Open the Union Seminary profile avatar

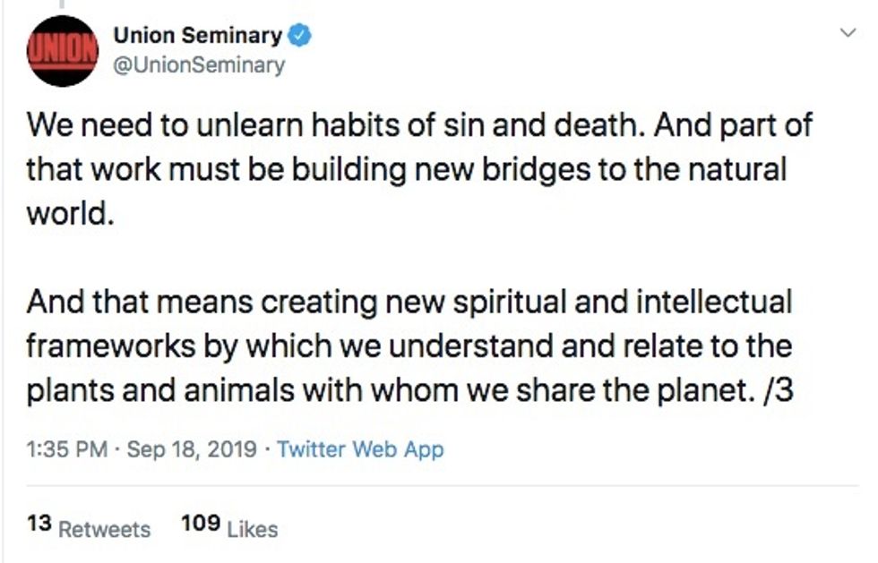pos(62,51)
